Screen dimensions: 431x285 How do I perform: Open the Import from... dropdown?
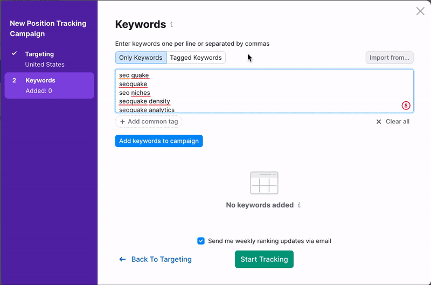coord(389,58)
